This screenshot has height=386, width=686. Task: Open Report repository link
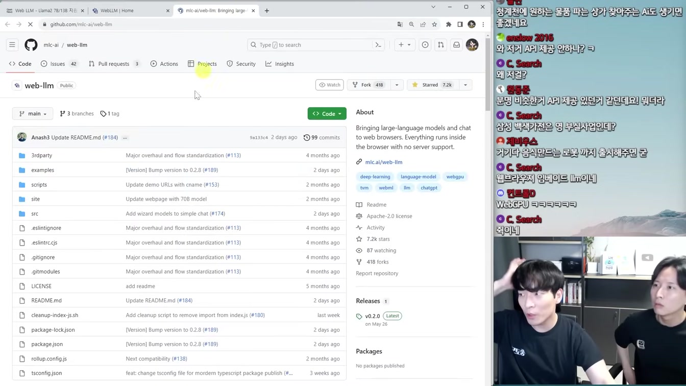click(x=377, y=273)
